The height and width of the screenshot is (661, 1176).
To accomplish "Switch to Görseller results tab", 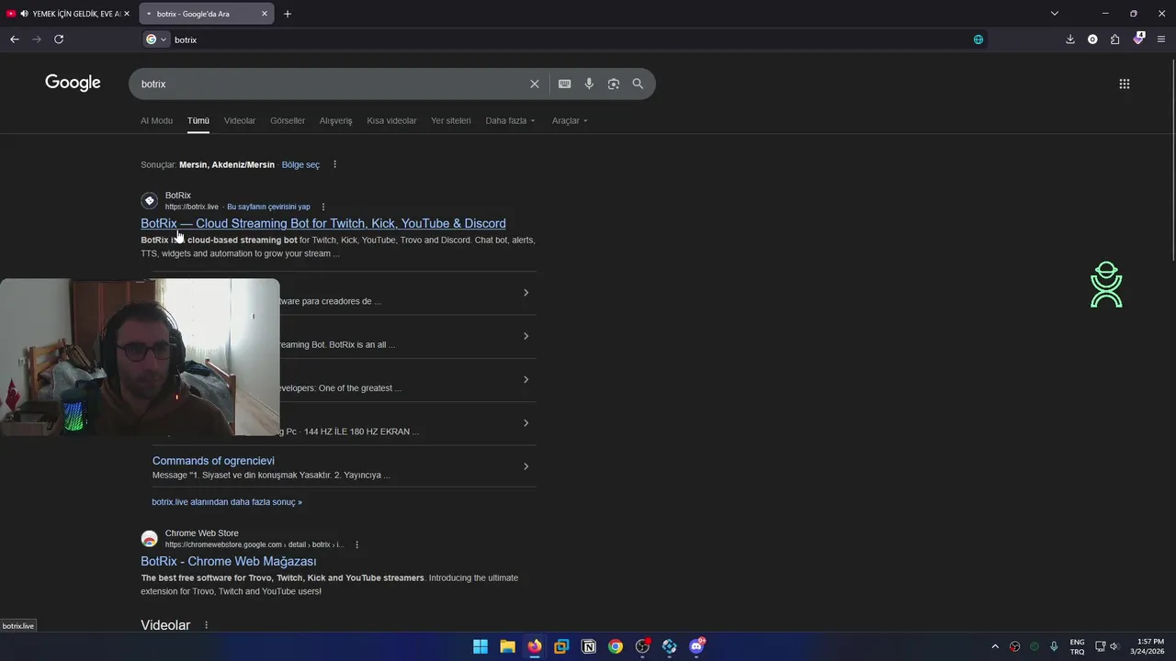I will tap(288, 120).
